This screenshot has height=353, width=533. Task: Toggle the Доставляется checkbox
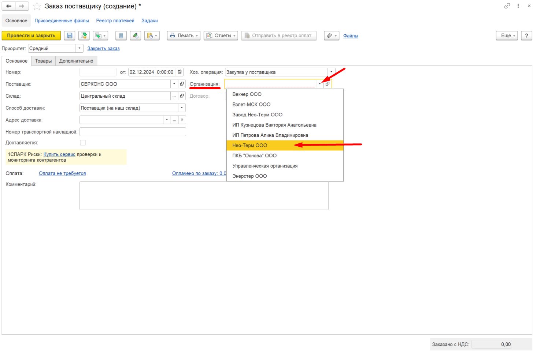pyautogui.click(x=83, y=143)
